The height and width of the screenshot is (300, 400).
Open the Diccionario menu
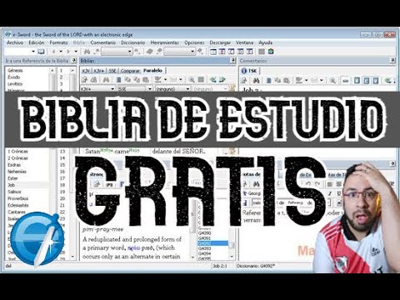[x=132, y=42]
